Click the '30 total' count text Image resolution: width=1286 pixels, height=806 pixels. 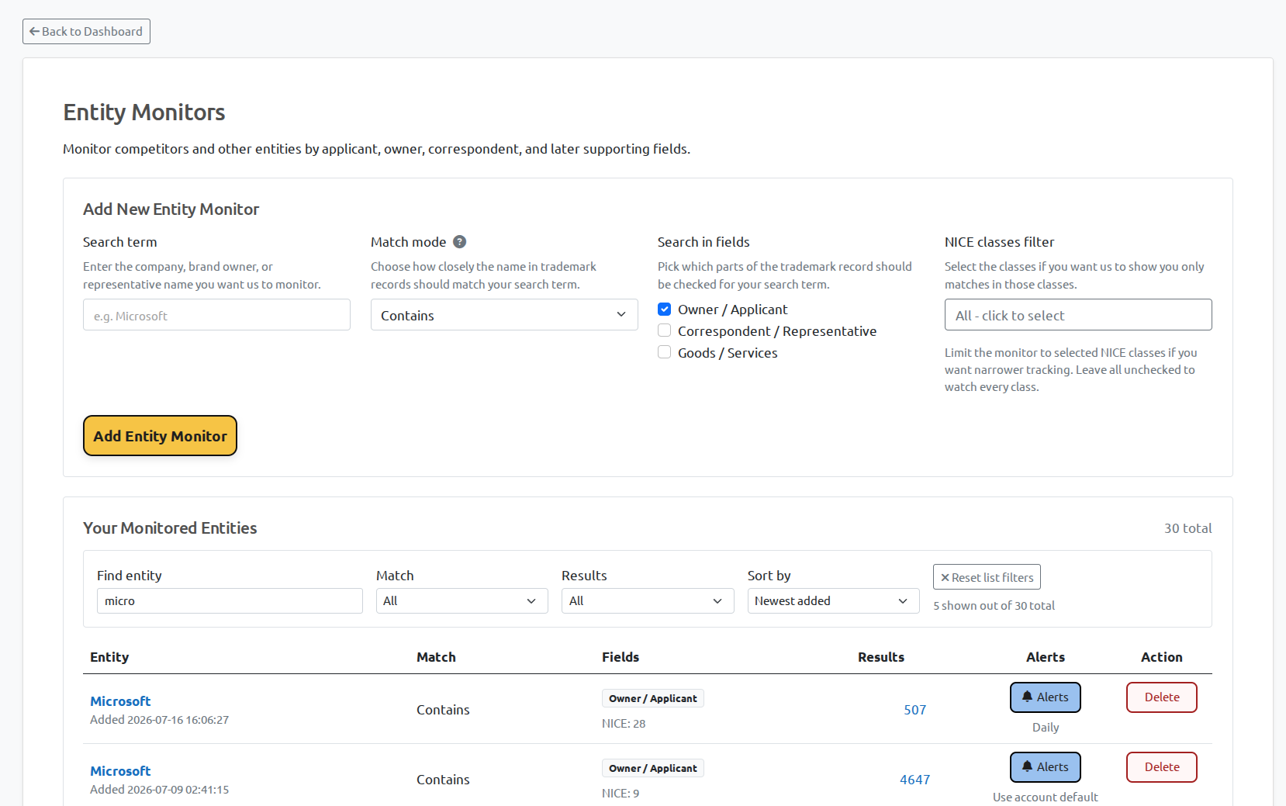pyautogui.click(x=1187, y=528)
